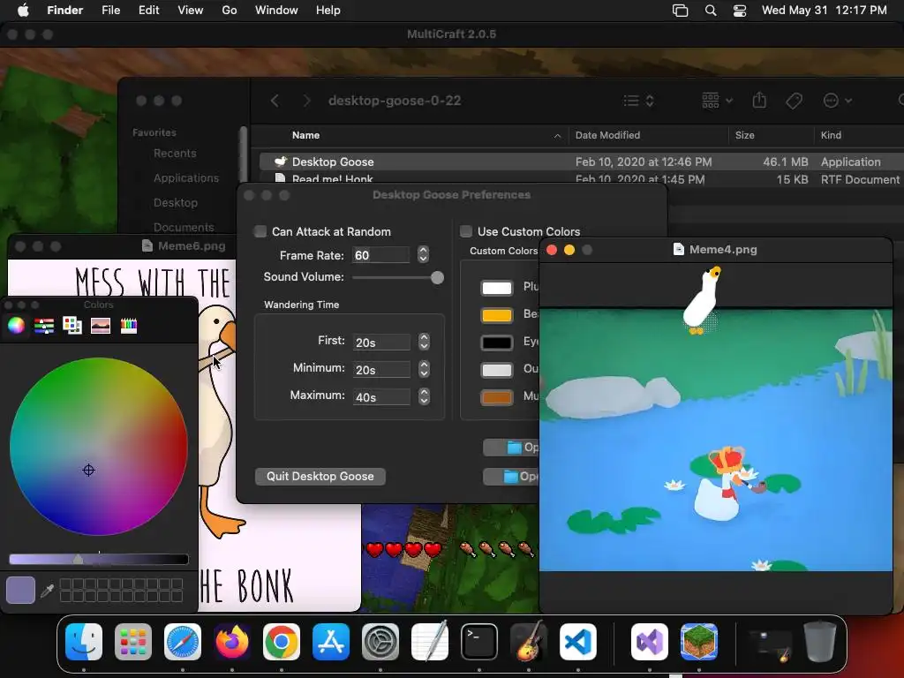Open the Finder group-by dropdown
The image size is (904, 678).
717,101
